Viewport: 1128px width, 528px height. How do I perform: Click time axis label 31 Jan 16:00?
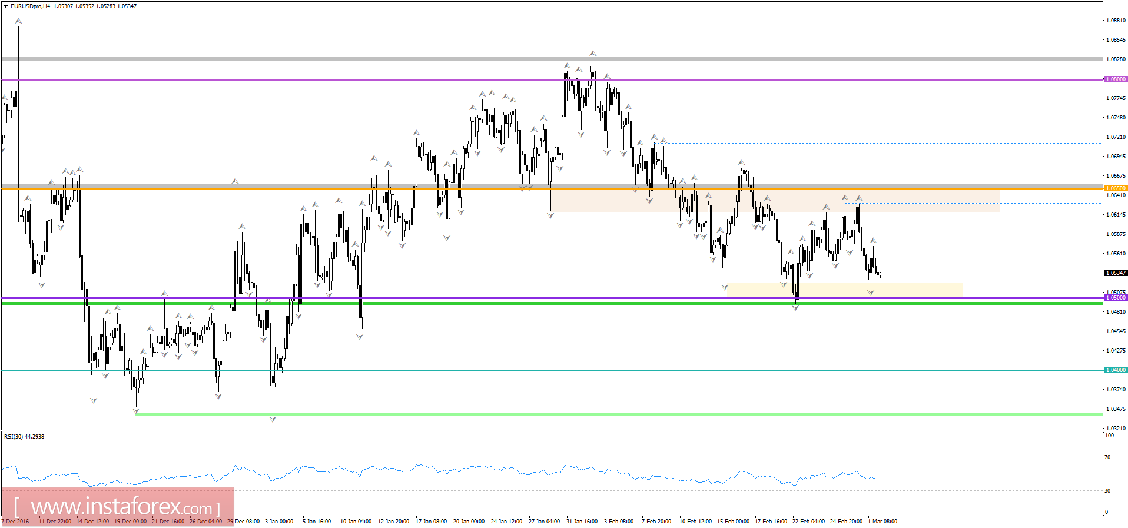pos(582,522)
